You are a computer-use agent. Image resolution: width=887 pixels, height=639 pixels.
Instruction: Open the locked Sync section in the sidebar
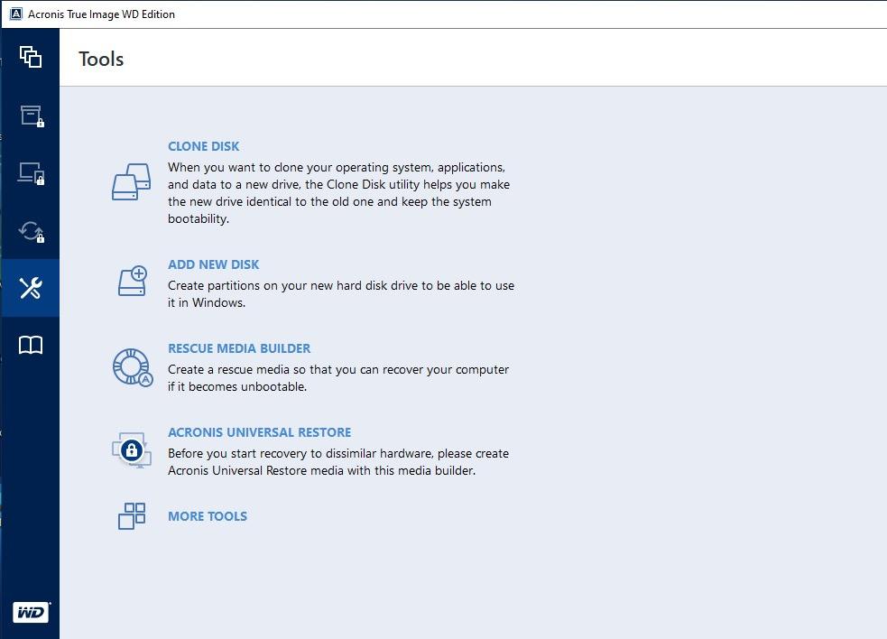[x=31, y=231]
